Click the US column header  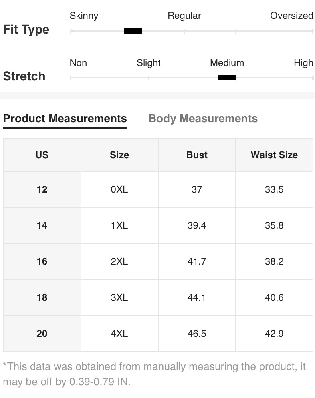pos(42,155)
